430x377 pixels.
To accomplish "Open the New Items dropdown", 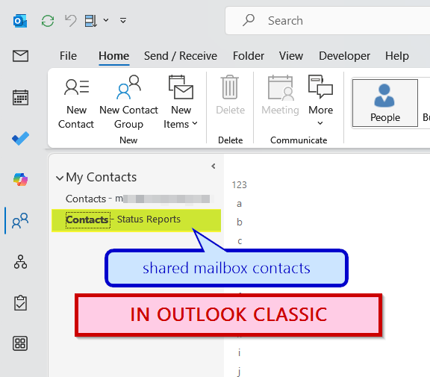I will coord(181,102).
